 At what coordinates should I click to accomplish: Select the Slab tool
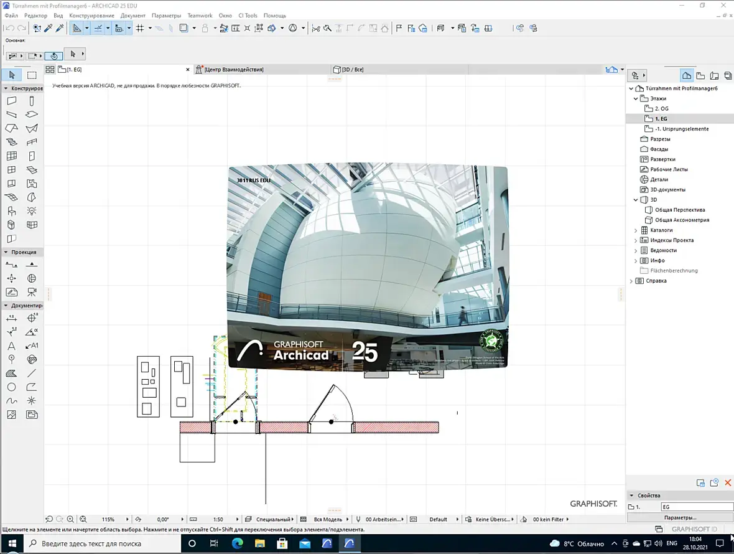[32, 115]
